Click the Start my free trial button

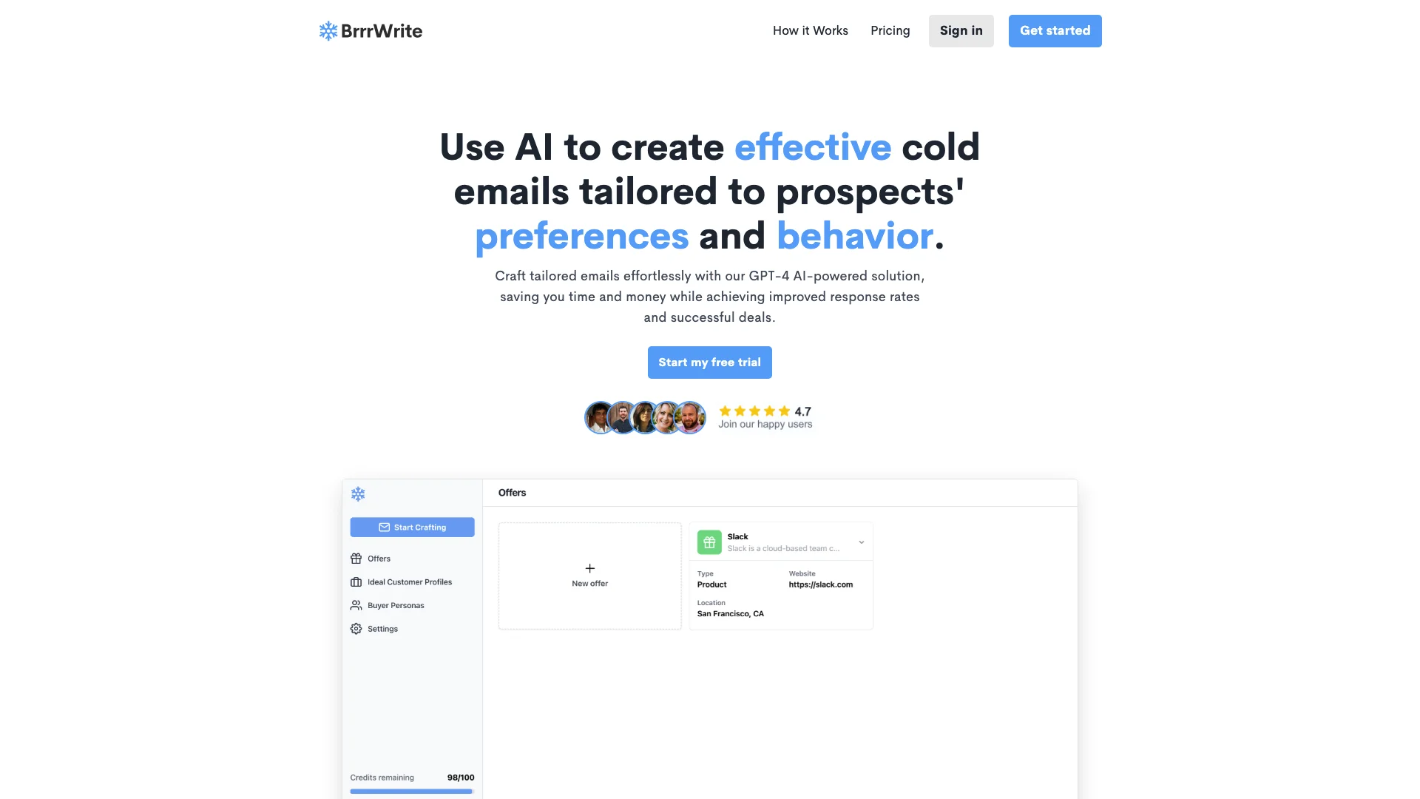point(709,362)
